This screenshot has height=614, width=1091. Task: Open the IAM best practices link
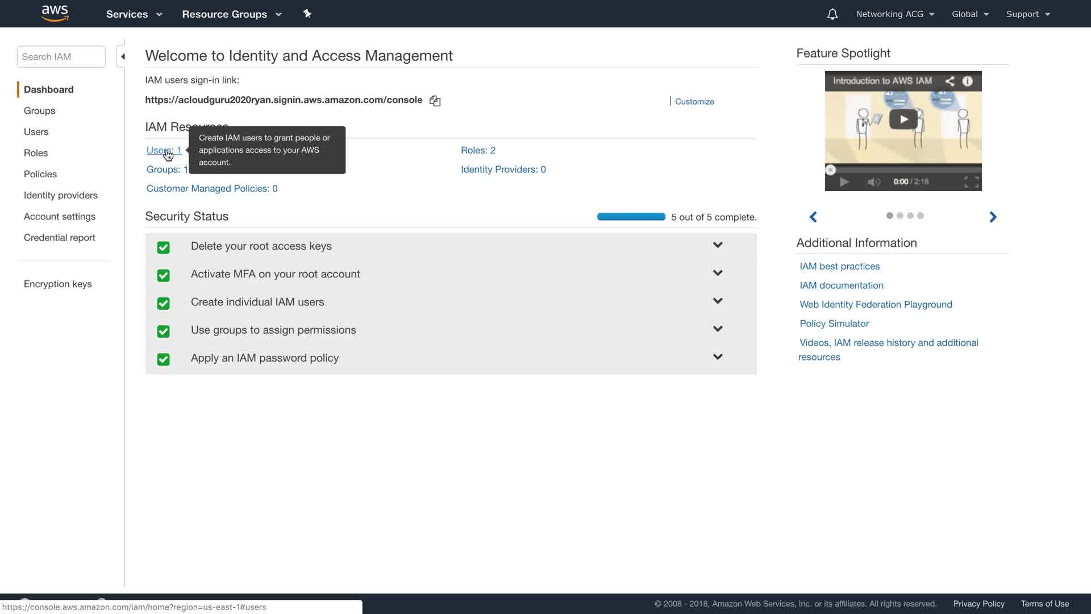coord(839,266)
